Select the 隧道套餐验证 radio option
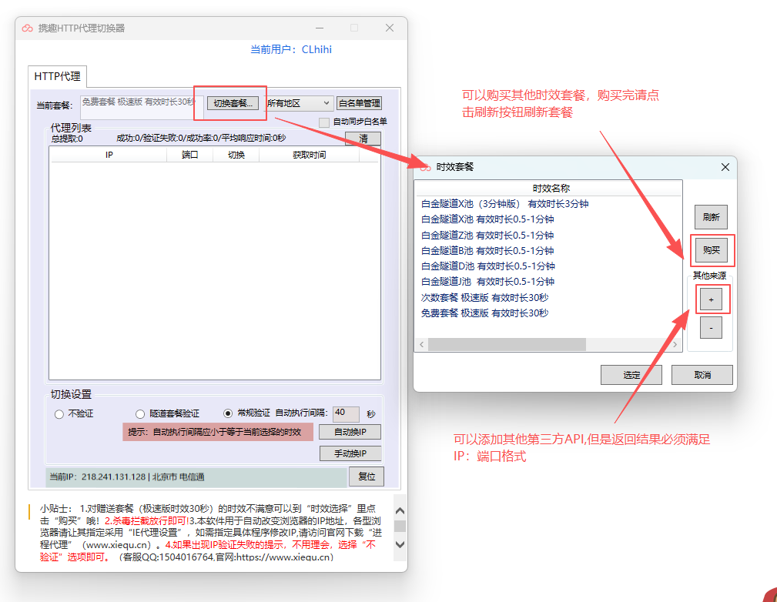The height and width of the screenshot is (602, 777). (x=140, y=413)
